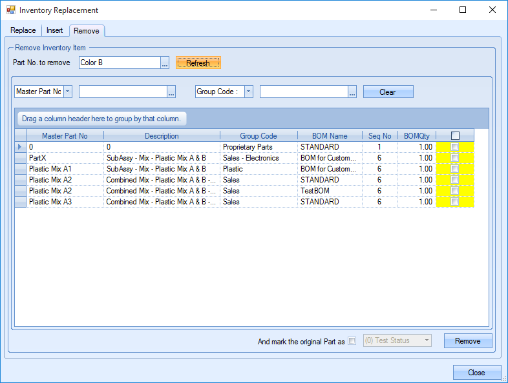This screenshot has height=383, width=508.
Task: Click the Remove button at the bottom
Action: point(468,341)
